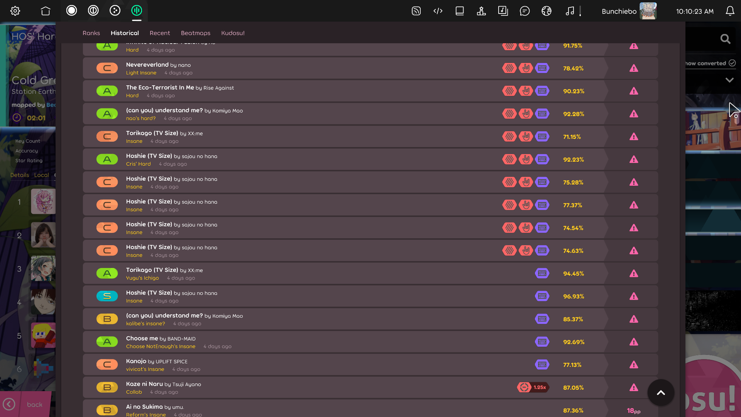The image size is (741, 417).
Task: Click the B grade badge on Kaze ni Naru row
Action: point(107,387)
